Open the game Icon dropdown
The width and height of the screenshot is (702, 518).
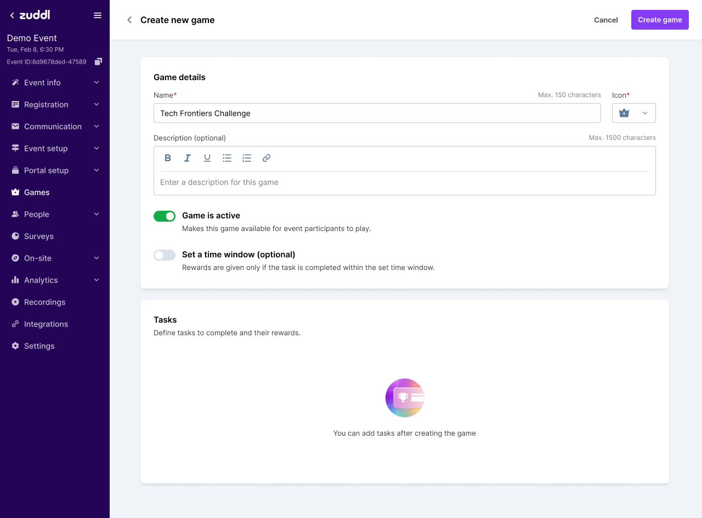pos(634,113)
